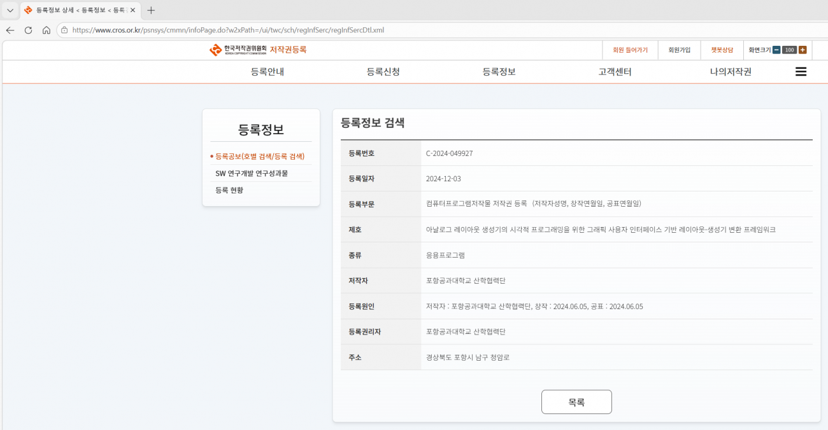
Task: Open the hamburger full menu icon
Action: pos(801,72)
